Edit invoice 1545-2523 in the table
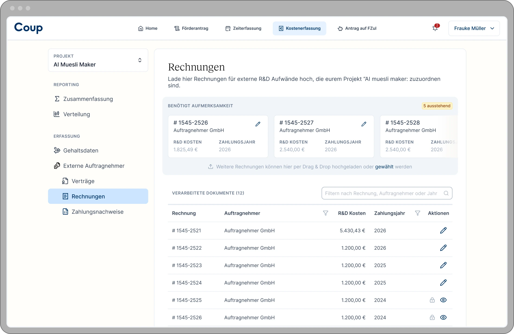 point(443,265)
